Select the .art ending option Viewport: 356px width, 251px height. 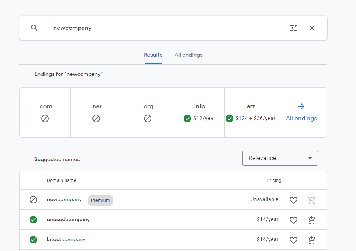pyautogui.click(x=250, y=112)
